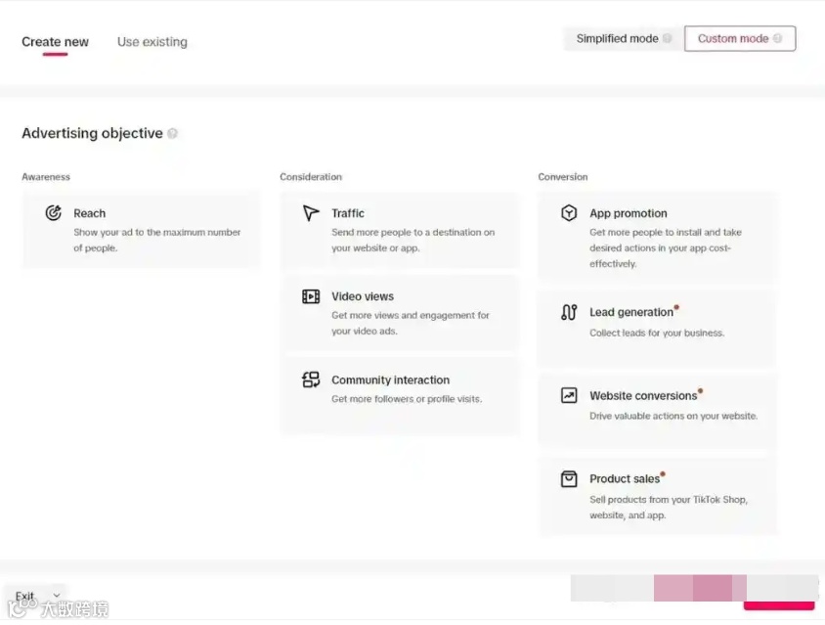Switch to Custom mode
This screenshot has height=625, width=825.
(x=733, y=39)
